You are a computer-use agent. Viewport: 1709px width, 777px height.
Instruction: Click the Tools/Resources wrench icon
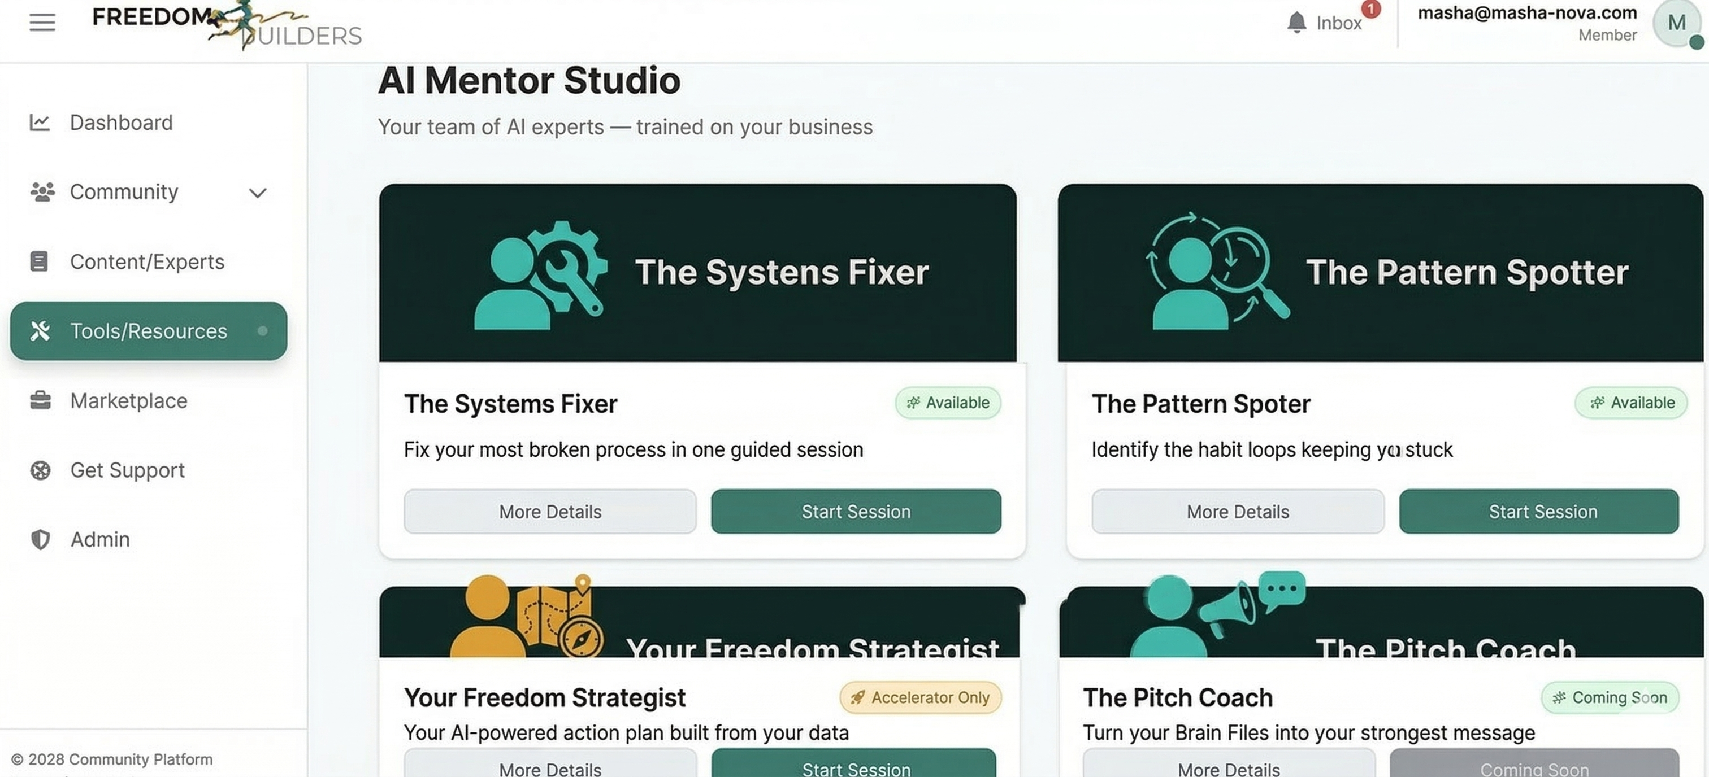41,331
